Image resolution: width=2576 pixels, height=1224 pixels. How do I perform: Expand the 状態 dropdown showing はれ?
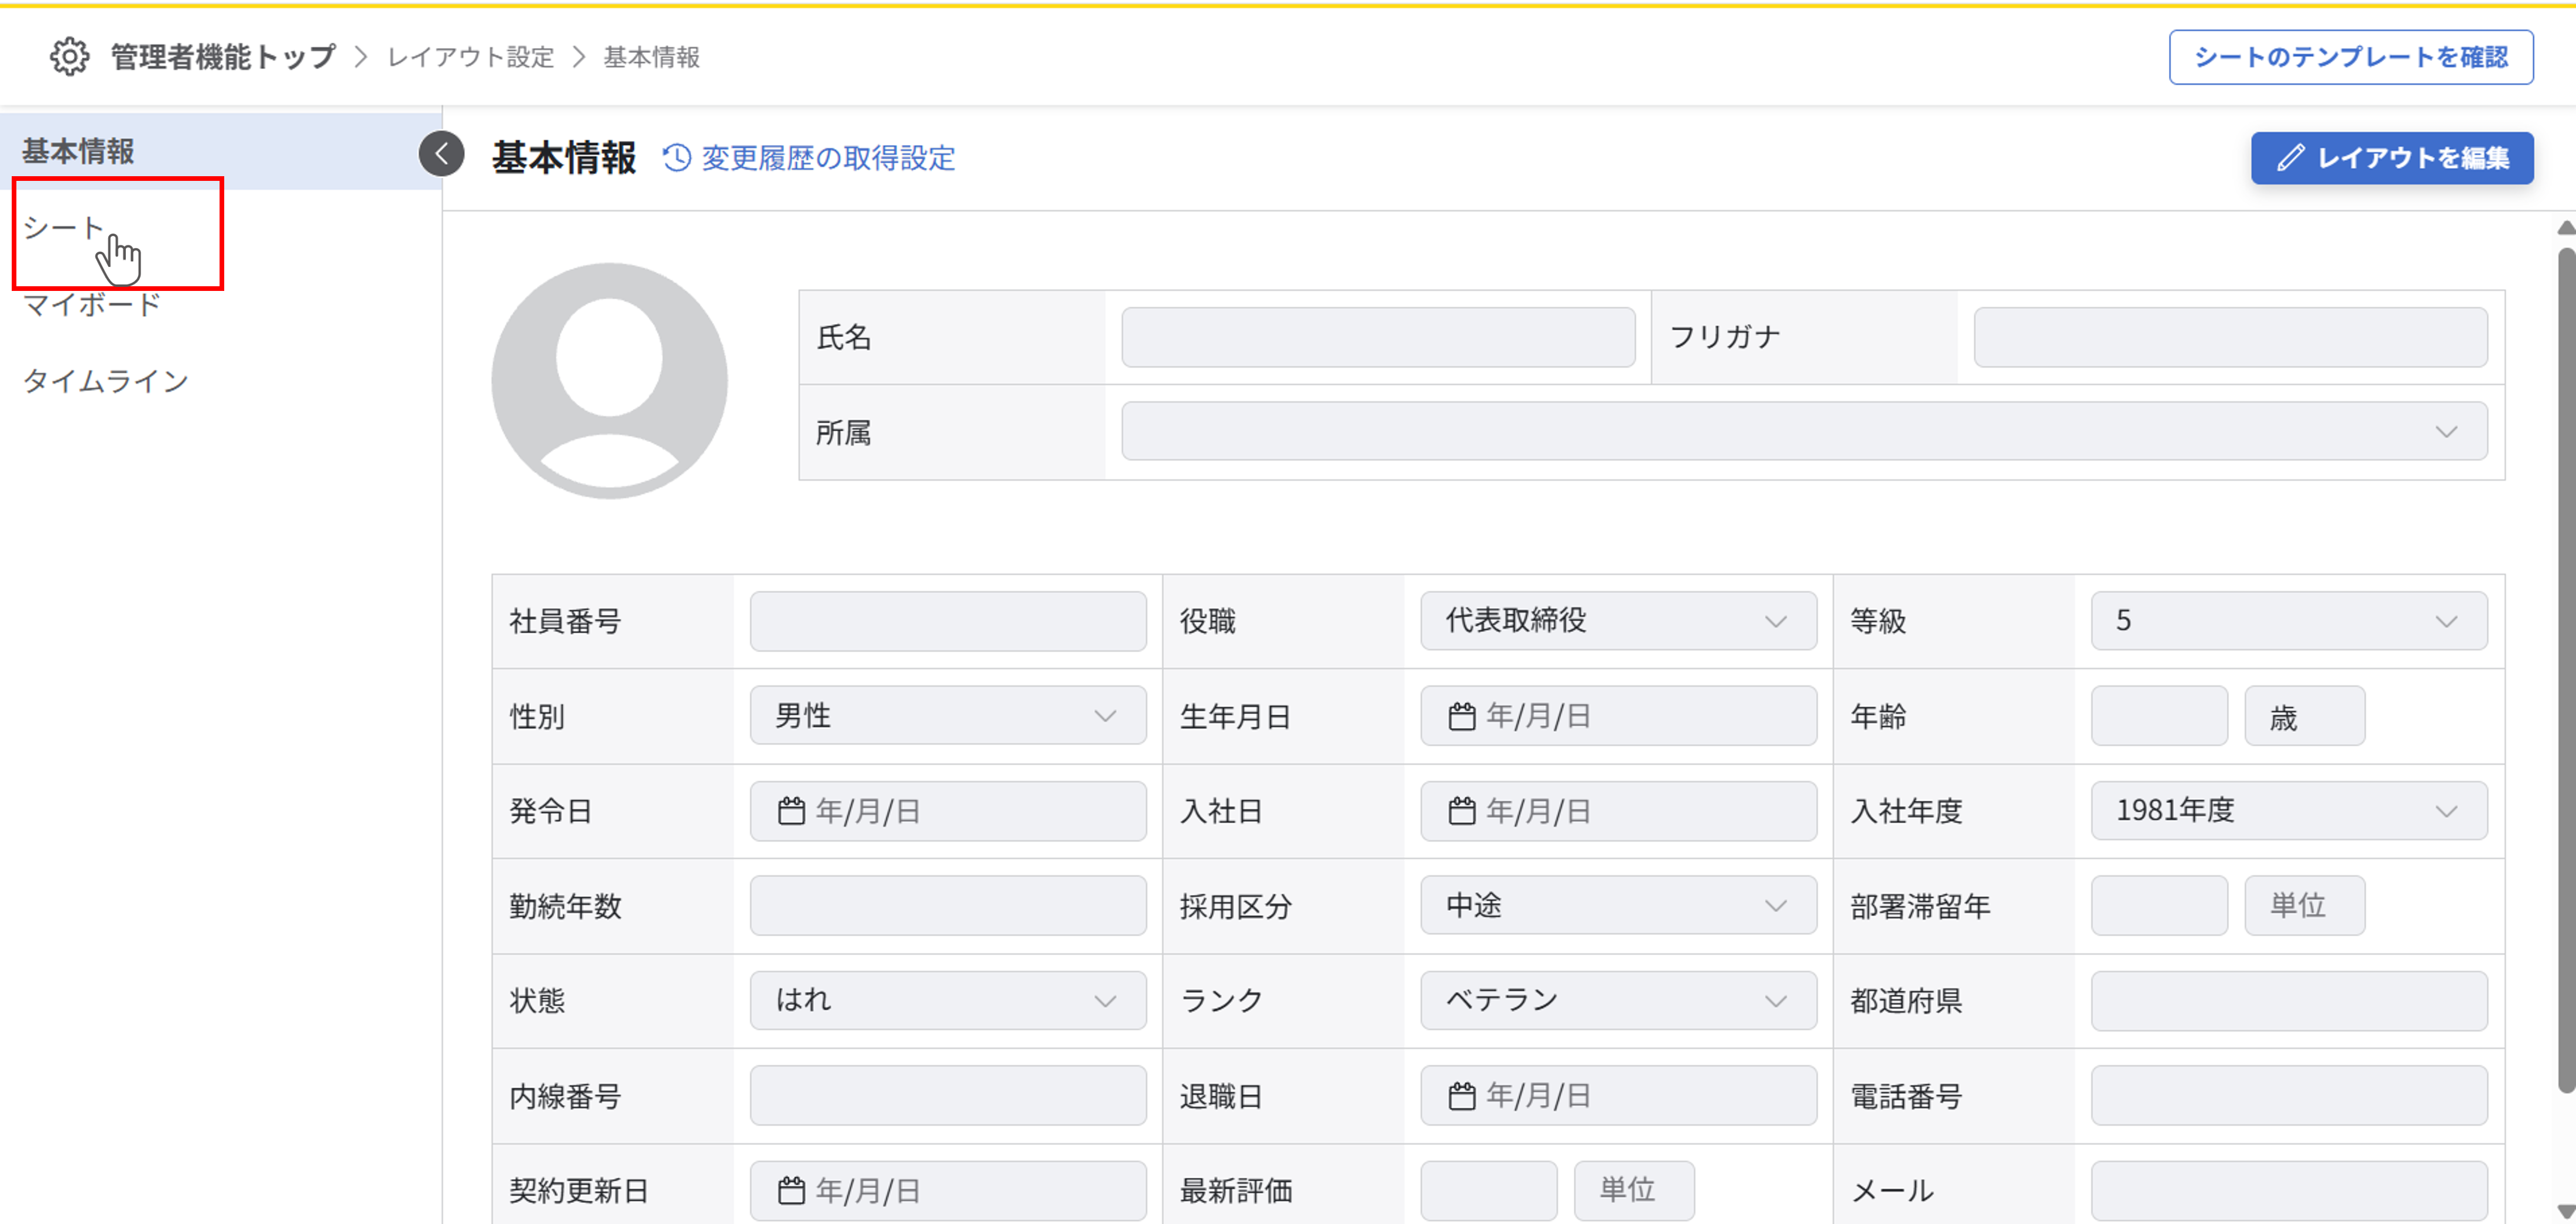(948, 1000)
